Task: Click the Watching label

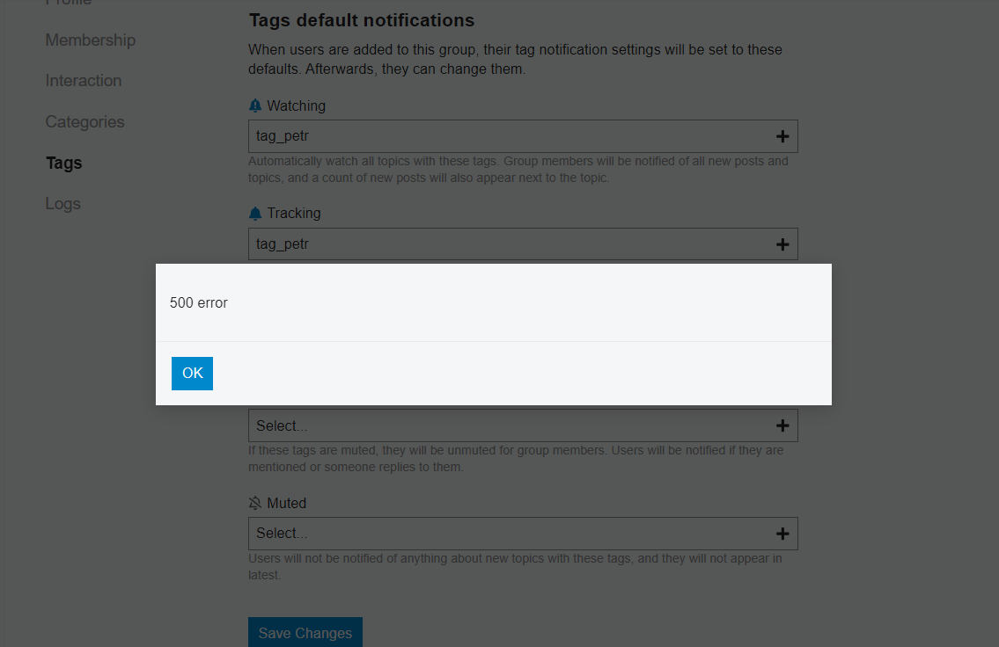Action: (x=297, y=105)
